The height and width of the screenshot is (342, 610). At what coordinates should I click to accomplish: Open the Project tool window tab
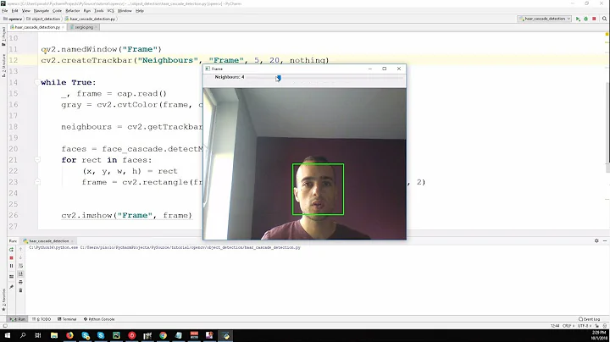[x=3, y=36]
